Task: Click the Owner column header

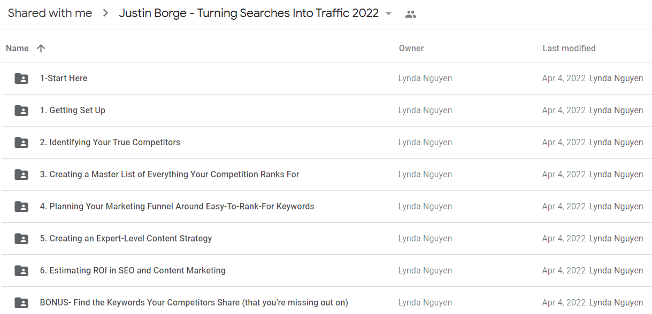Action: [411, 48]
